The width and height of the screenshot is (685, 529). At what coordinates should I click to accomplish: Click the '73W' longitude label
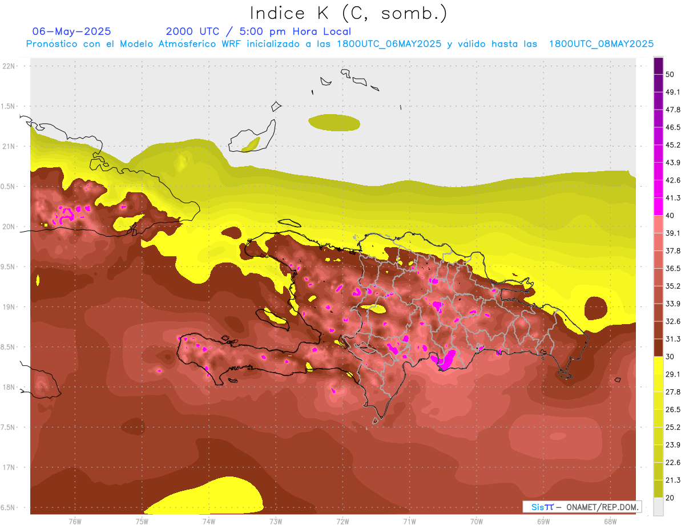[275, 522]
